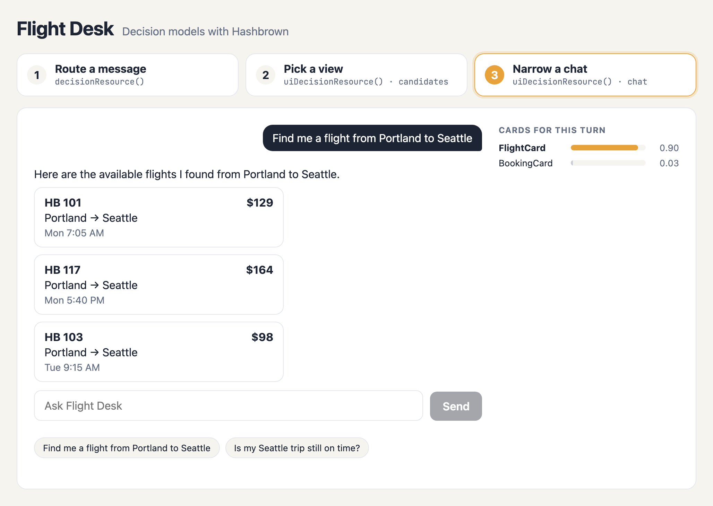Click the $164 price
Screen dimensions: 713x506
259,270
